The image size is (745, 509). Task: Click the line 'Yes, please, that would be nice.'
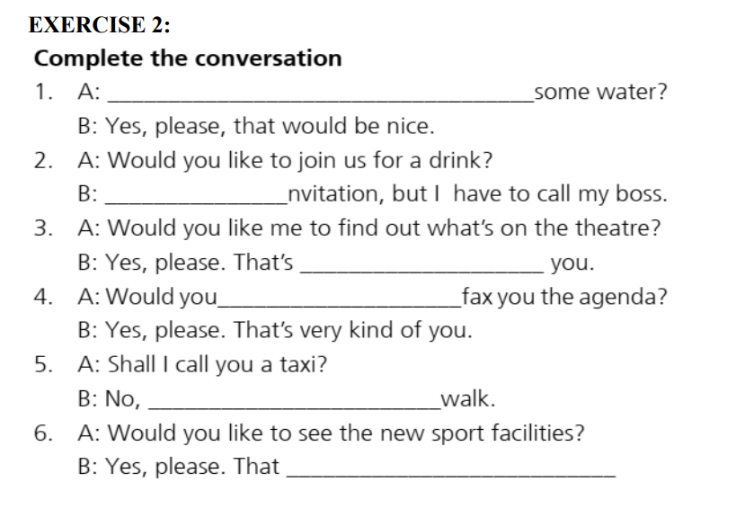[x=270, y=127]
